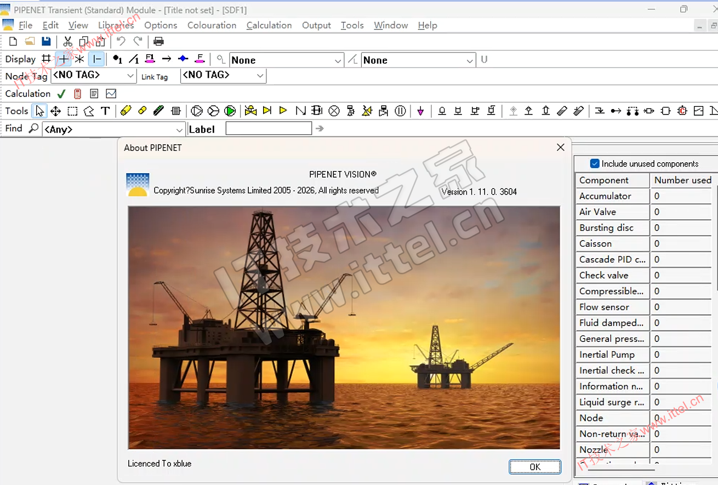The width and height of the screenshot is (718, 485).
Task: Select the green pipe tool
Action: tap(159, 111)
